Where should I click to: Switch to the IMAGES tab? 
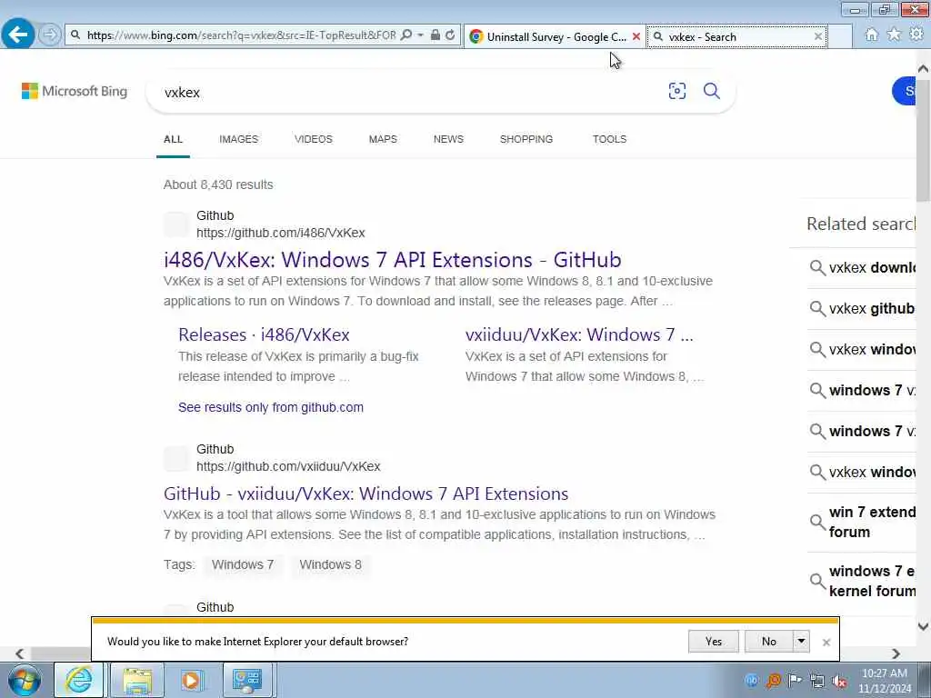239,139
